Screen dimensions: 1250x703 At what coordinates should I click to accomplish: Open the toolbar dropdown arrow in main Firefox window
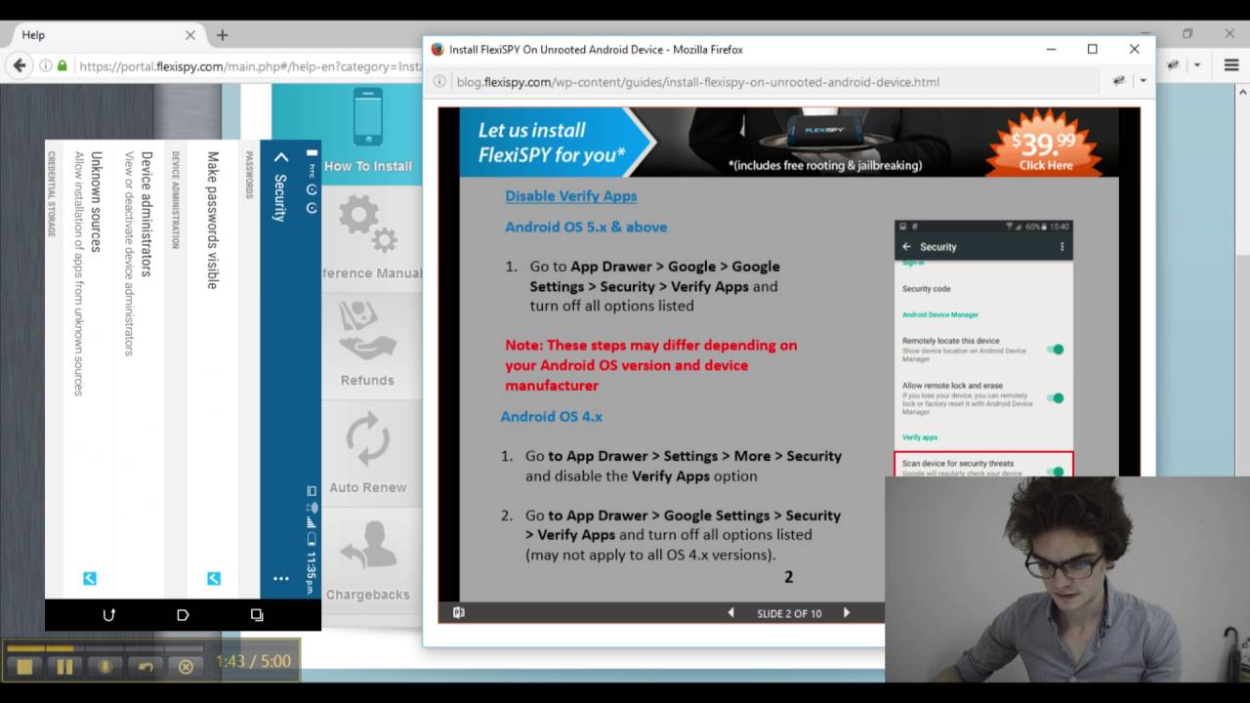pyautogui.click(x=1197, y=65)
